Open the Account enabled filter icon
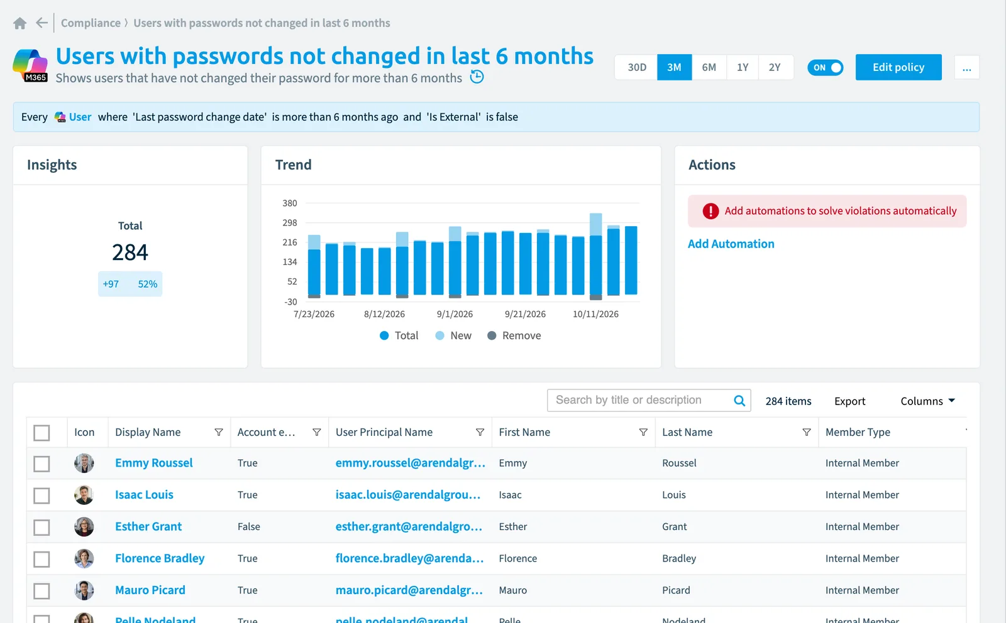 [x=317, y=432]
